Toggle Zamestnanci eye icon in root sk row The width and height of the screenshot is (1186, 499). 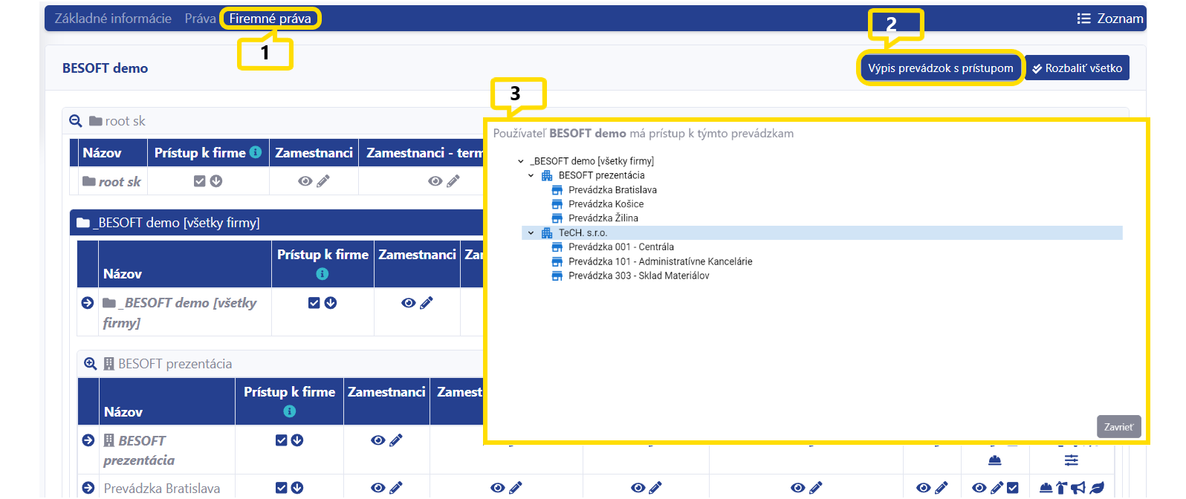click(305, 180)
